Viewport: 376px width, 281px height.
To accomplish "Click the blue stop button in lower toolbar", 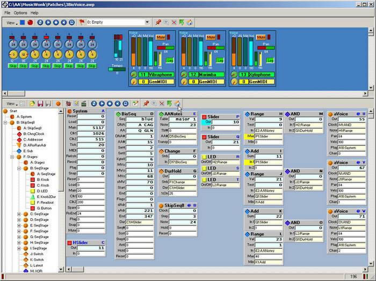I will (x=110, y=103).
